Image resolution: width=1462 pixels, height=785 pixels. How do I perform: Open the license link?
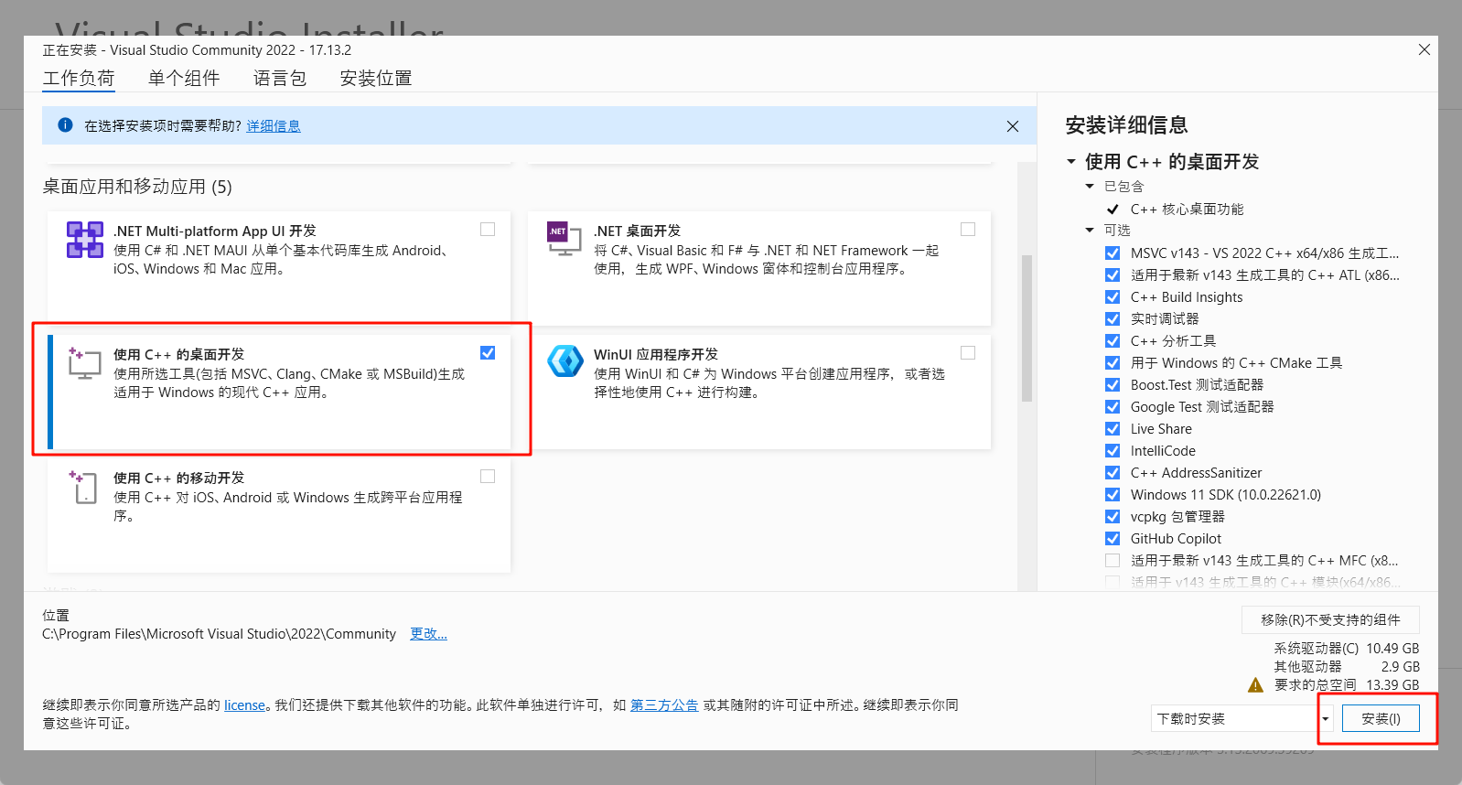[x=244, y=705]
